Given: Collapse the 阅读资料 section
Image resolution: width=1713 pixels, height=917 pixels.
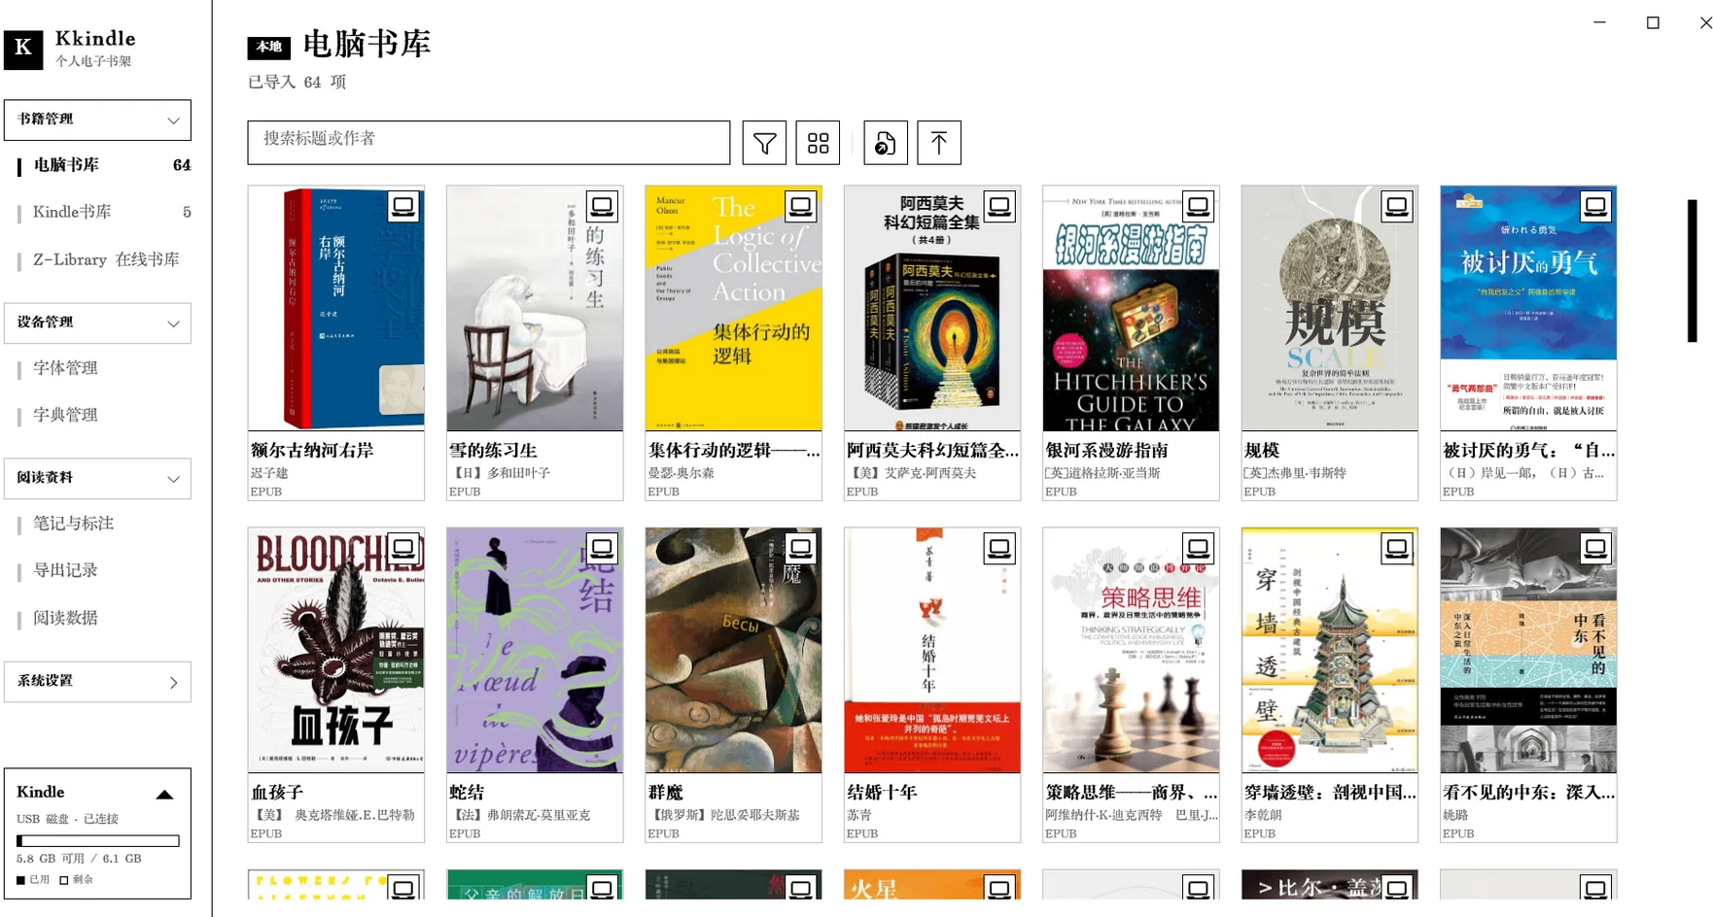Looking at the screenshot, I should [x=97, y=478].
